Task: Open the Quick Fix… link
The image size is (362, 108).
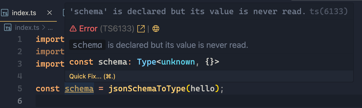Action: tap(92, 76)
